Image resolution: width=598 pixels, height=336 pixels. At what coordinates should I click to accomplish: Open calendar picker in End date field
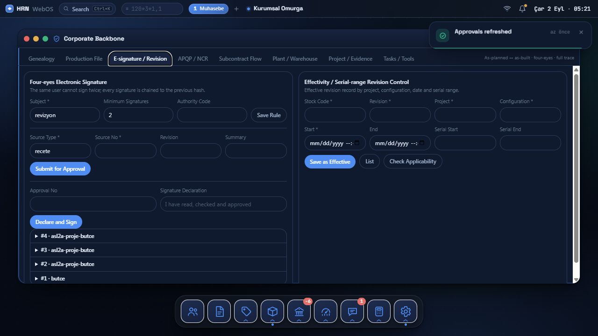point(422,143)
